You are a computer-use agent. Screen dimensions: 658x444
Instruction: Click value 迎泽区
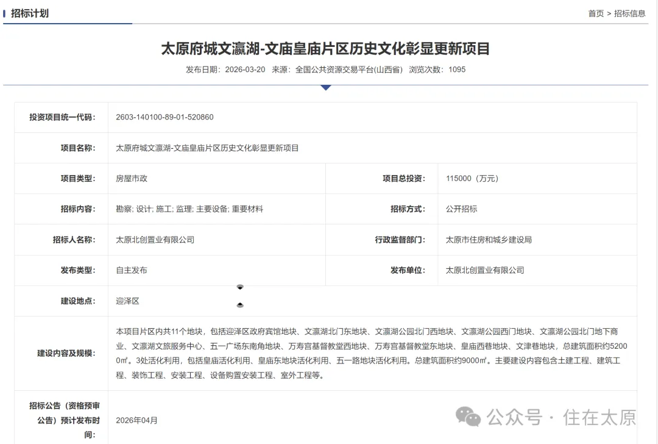pos(127,301)
